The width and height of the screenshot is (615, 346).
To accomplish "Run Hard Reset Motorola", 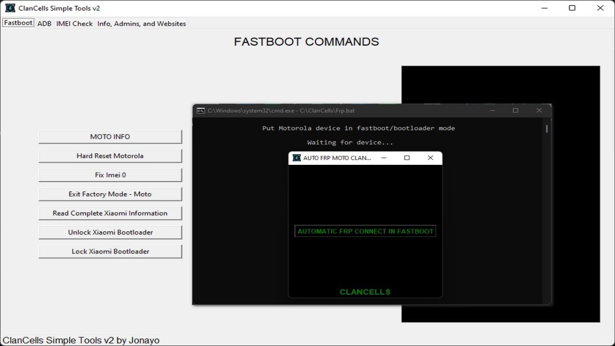I will point(110,156).
